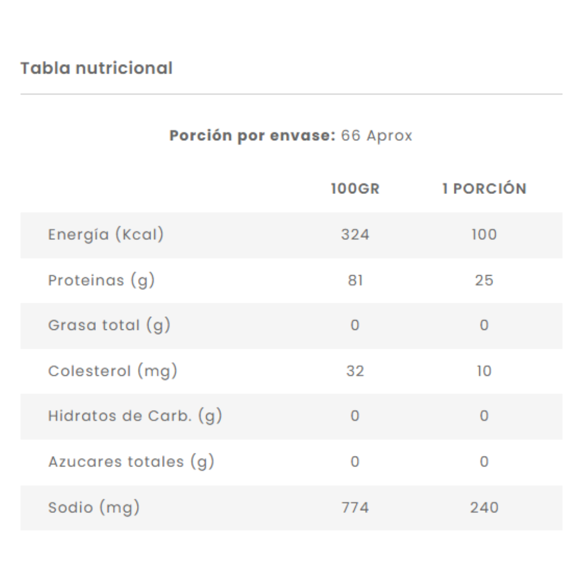Select the Porción por envase text
The height and width of the screenshot is (585, 585).
[291, 135]
